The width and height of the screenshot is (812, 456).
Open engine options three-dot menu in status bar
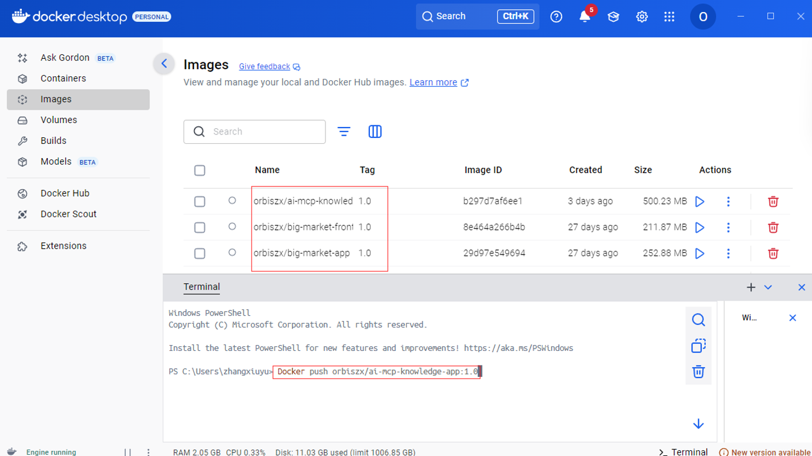pyautogui.click(x=148, y=452)
